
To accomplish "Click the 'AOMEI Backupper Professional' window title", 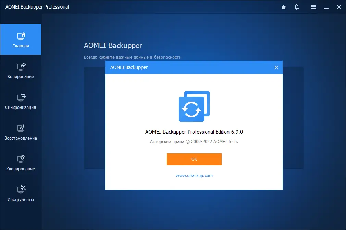I will point(37,7).
